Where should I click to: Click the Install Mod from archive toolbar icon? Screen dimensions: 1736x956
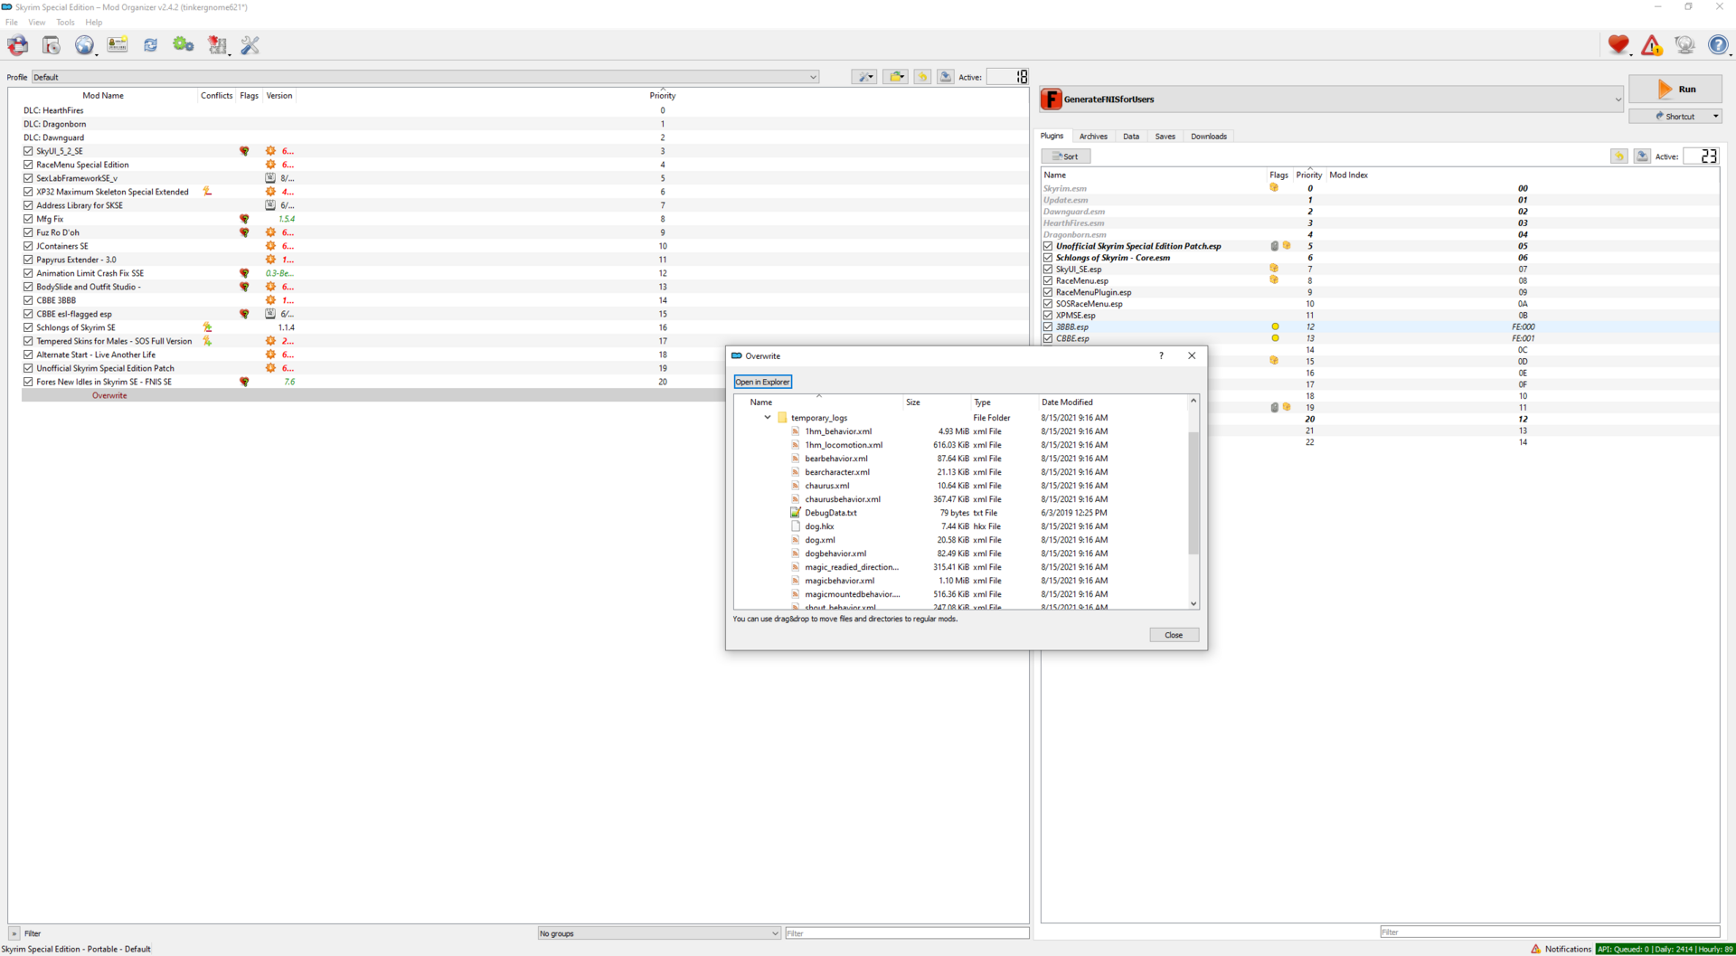tap(51, 44)
